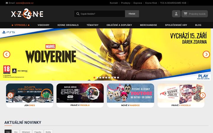The width and height of the screenshot is (213, 133).
Task: Click the xzone@xzone.cz email address
Action: (x=25, y=3)
